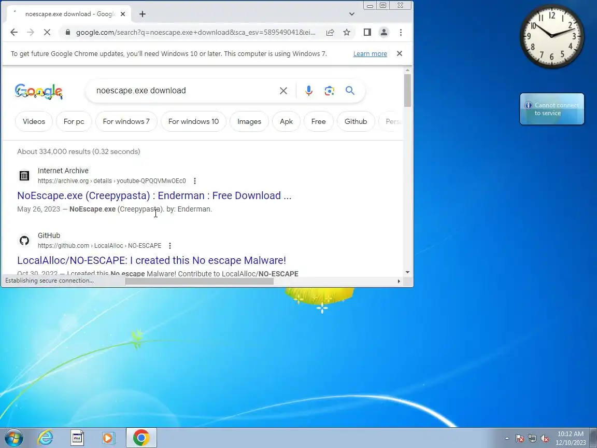Switch to Chrome taskbar button

tap(141, 438)
